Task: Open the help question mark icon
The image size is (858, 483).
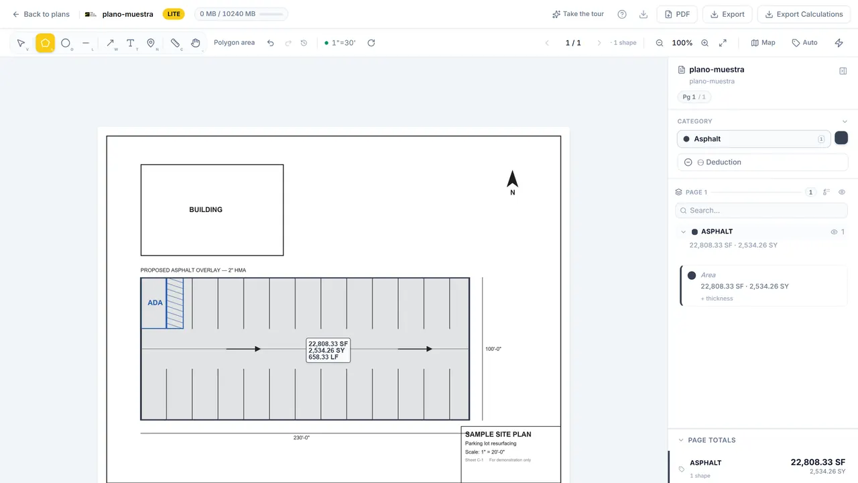Action: [x=622, y=14]
